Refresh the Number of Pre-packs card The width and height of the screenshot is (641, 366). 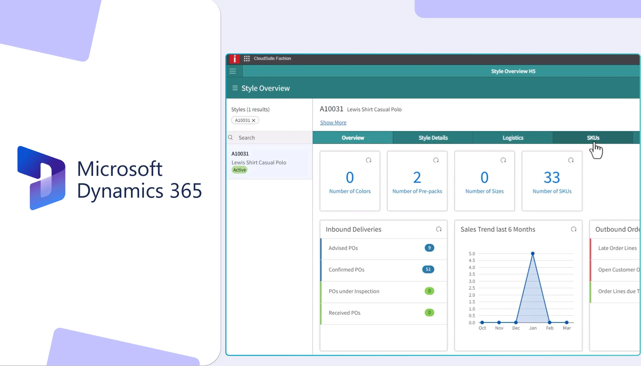(x=436, y=160)
